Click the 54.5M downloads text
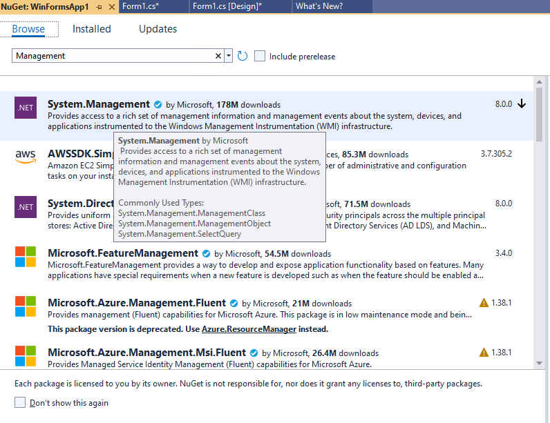 tap(298, 254)
